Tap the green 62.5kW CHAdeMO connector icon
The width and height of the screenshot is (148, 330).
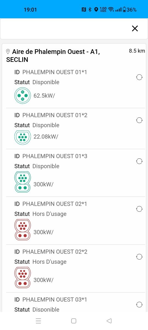[22, 95]
